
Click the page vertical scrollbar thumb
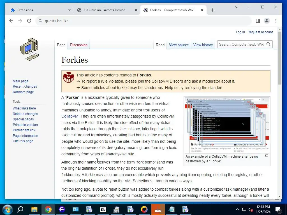pos(279,58)
